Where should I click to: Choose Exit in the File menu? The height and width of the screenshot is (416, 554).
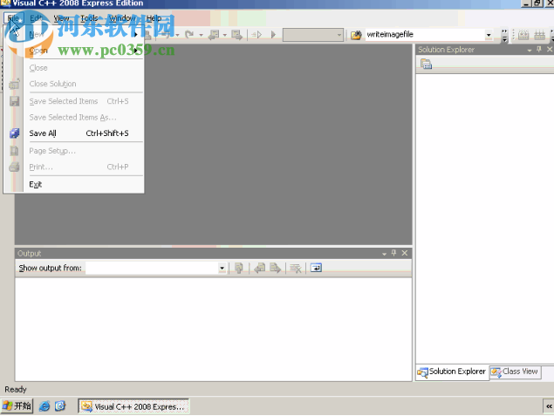79,184
